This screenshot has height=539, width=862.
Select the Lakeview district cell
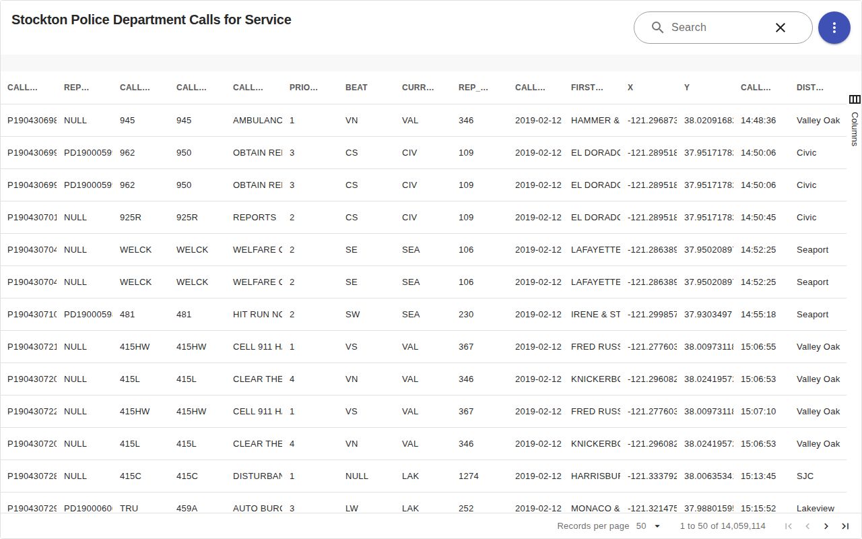[x=816, y=509]
